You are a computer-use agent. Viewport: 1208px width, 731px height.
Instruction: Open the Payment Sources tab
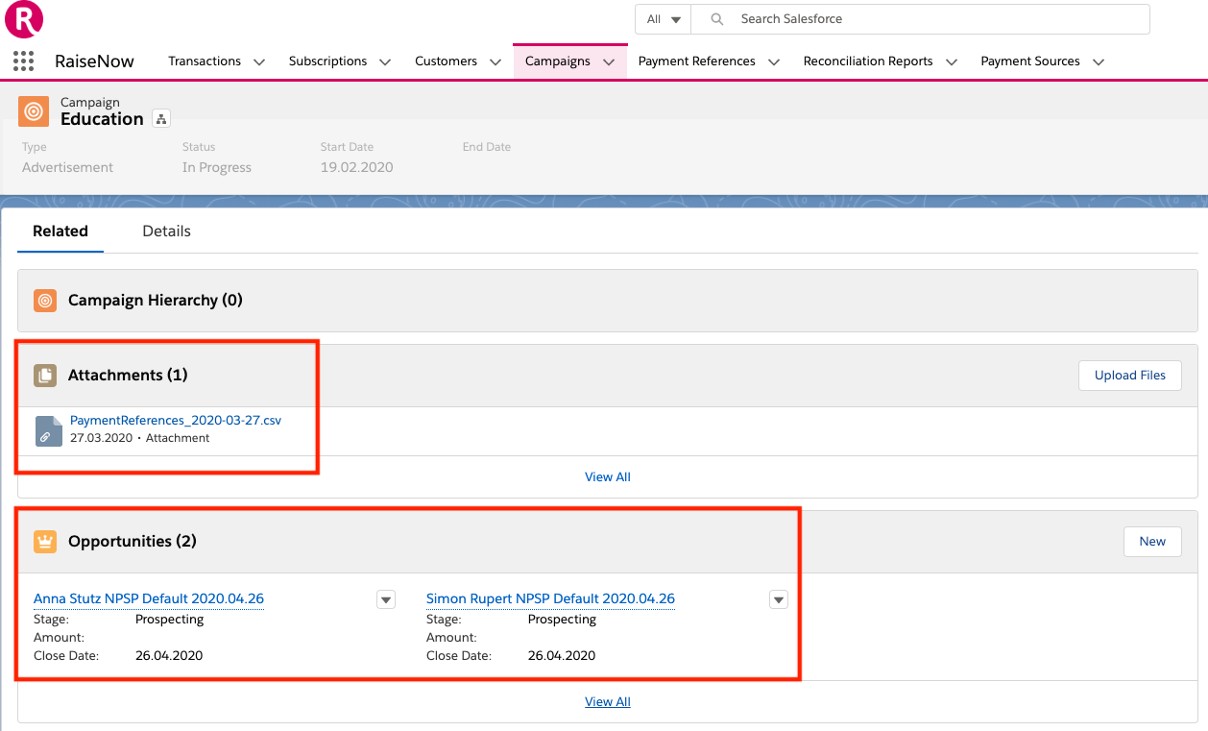click(x=1030, y=61)
